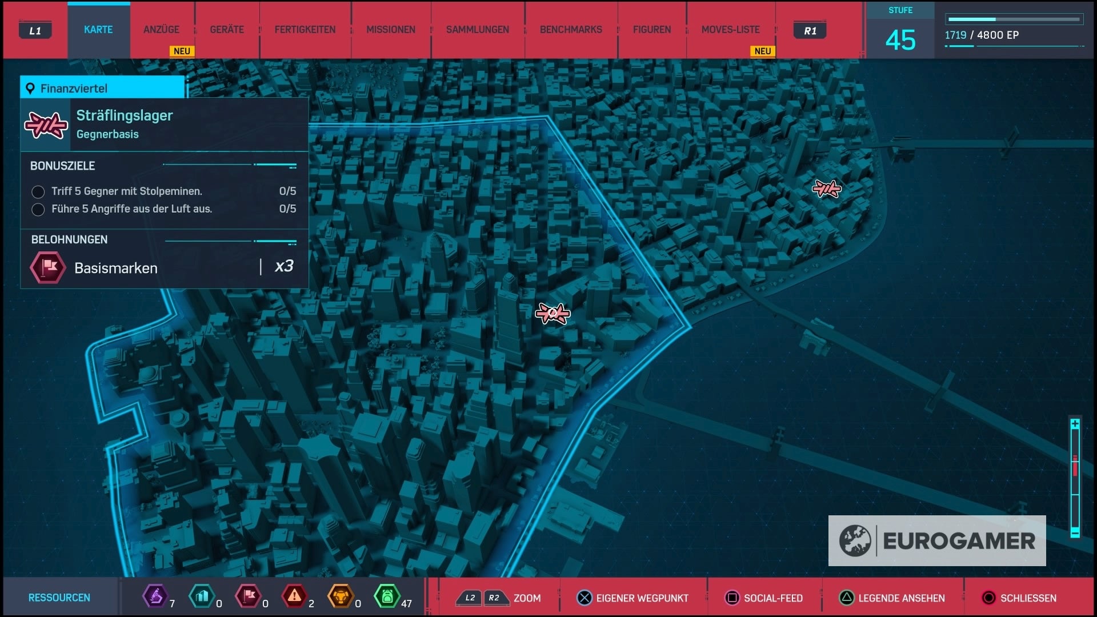
Task: Click the Belohnungen section heading
Action: (x=69, y=239)
